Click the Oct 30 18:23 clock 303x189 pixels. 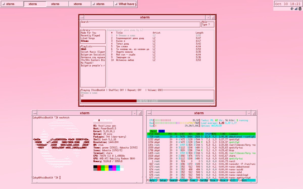[288, 4]
